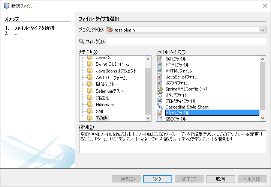Click the JavaBeansオブジェクト folder icon

90,71
